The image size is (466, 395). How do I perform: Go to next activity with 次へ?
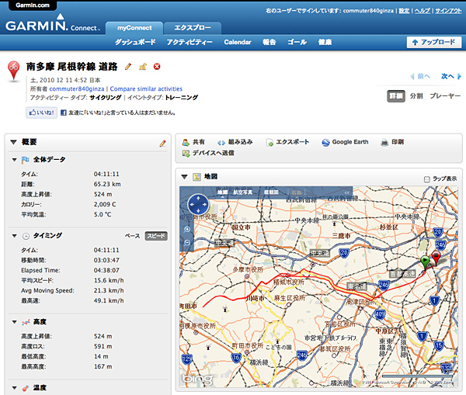click(x=450, y=76)
